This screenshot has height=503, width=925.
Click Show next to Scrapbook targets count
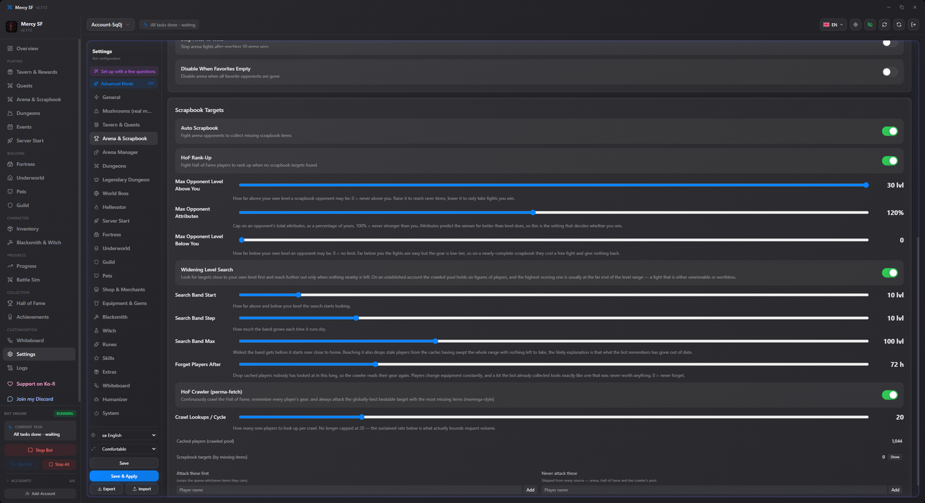click(895, 457)
